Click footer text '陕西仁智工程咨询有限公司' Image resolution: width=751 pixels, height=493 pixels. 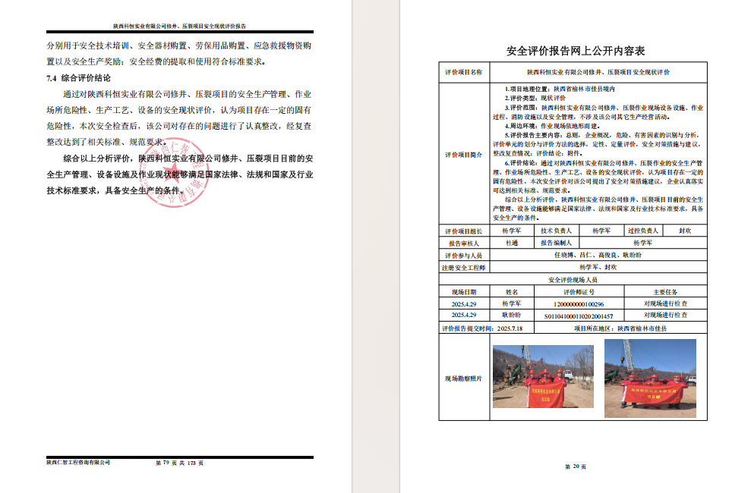click(78, 463)
